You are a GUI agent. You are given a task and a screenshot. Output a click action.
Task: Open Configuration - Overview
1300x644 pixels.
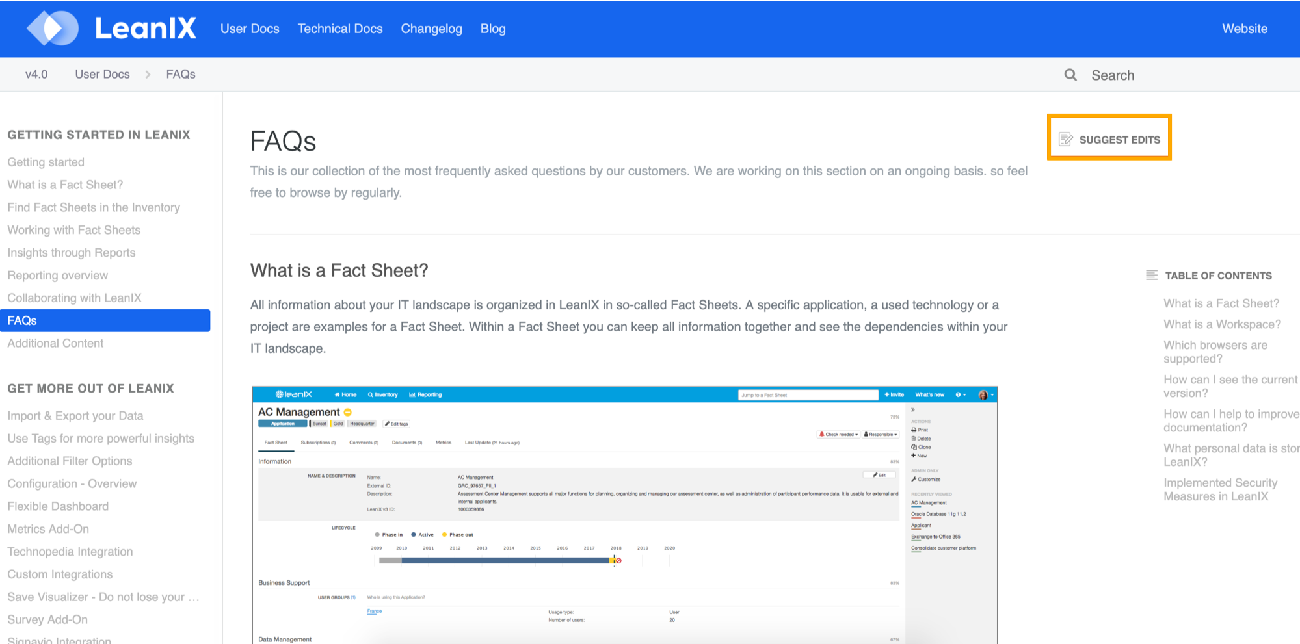pyautogui.click(x=72, y=483)
